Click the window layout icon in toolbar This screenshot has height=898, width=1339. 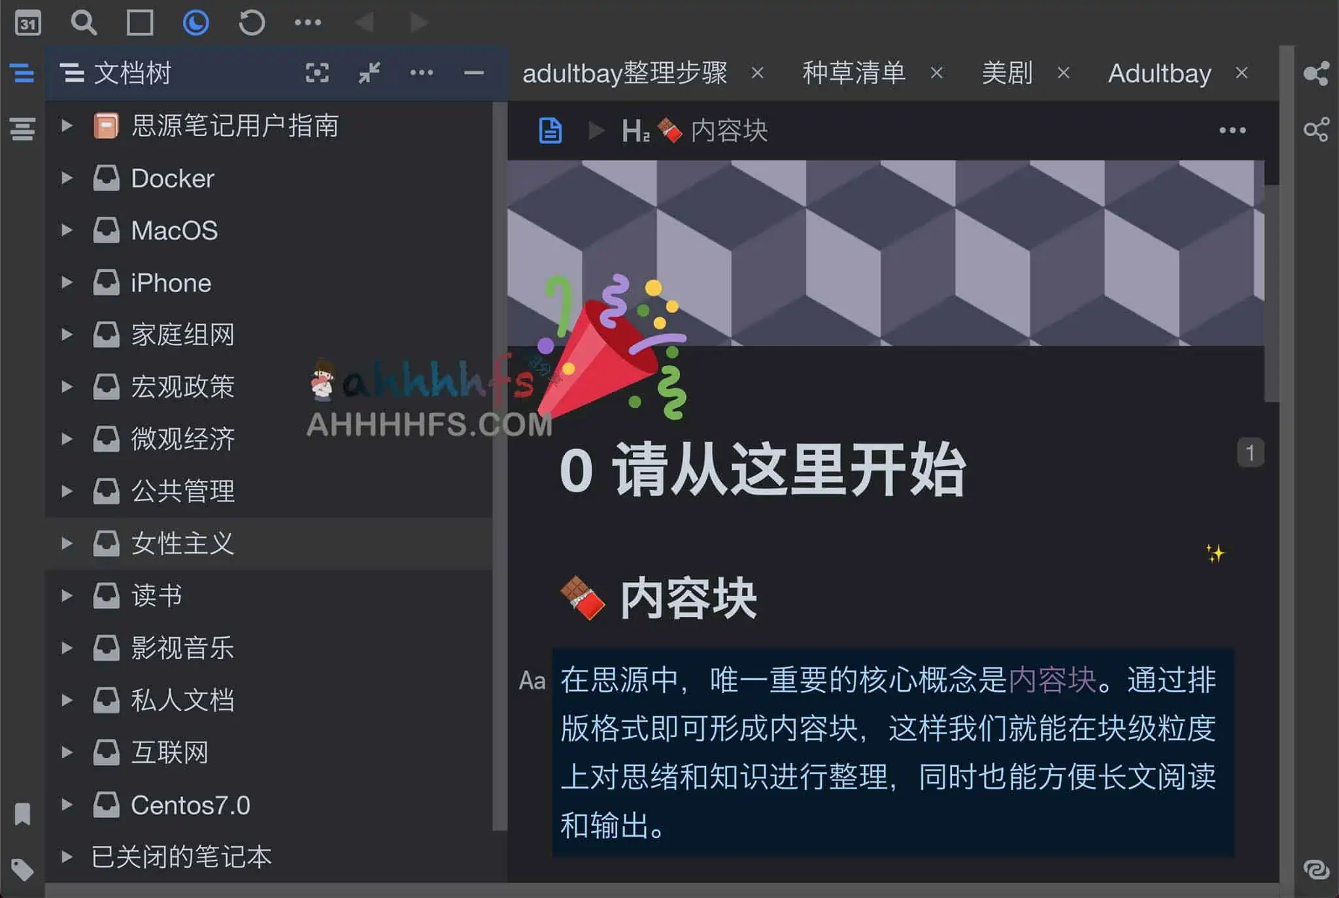[x=139, y=21]
